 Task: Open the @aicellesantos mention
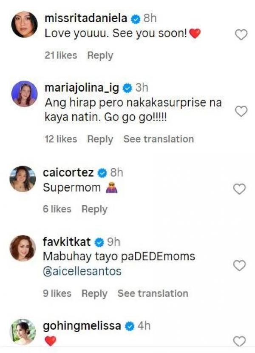tap(82, 272)
